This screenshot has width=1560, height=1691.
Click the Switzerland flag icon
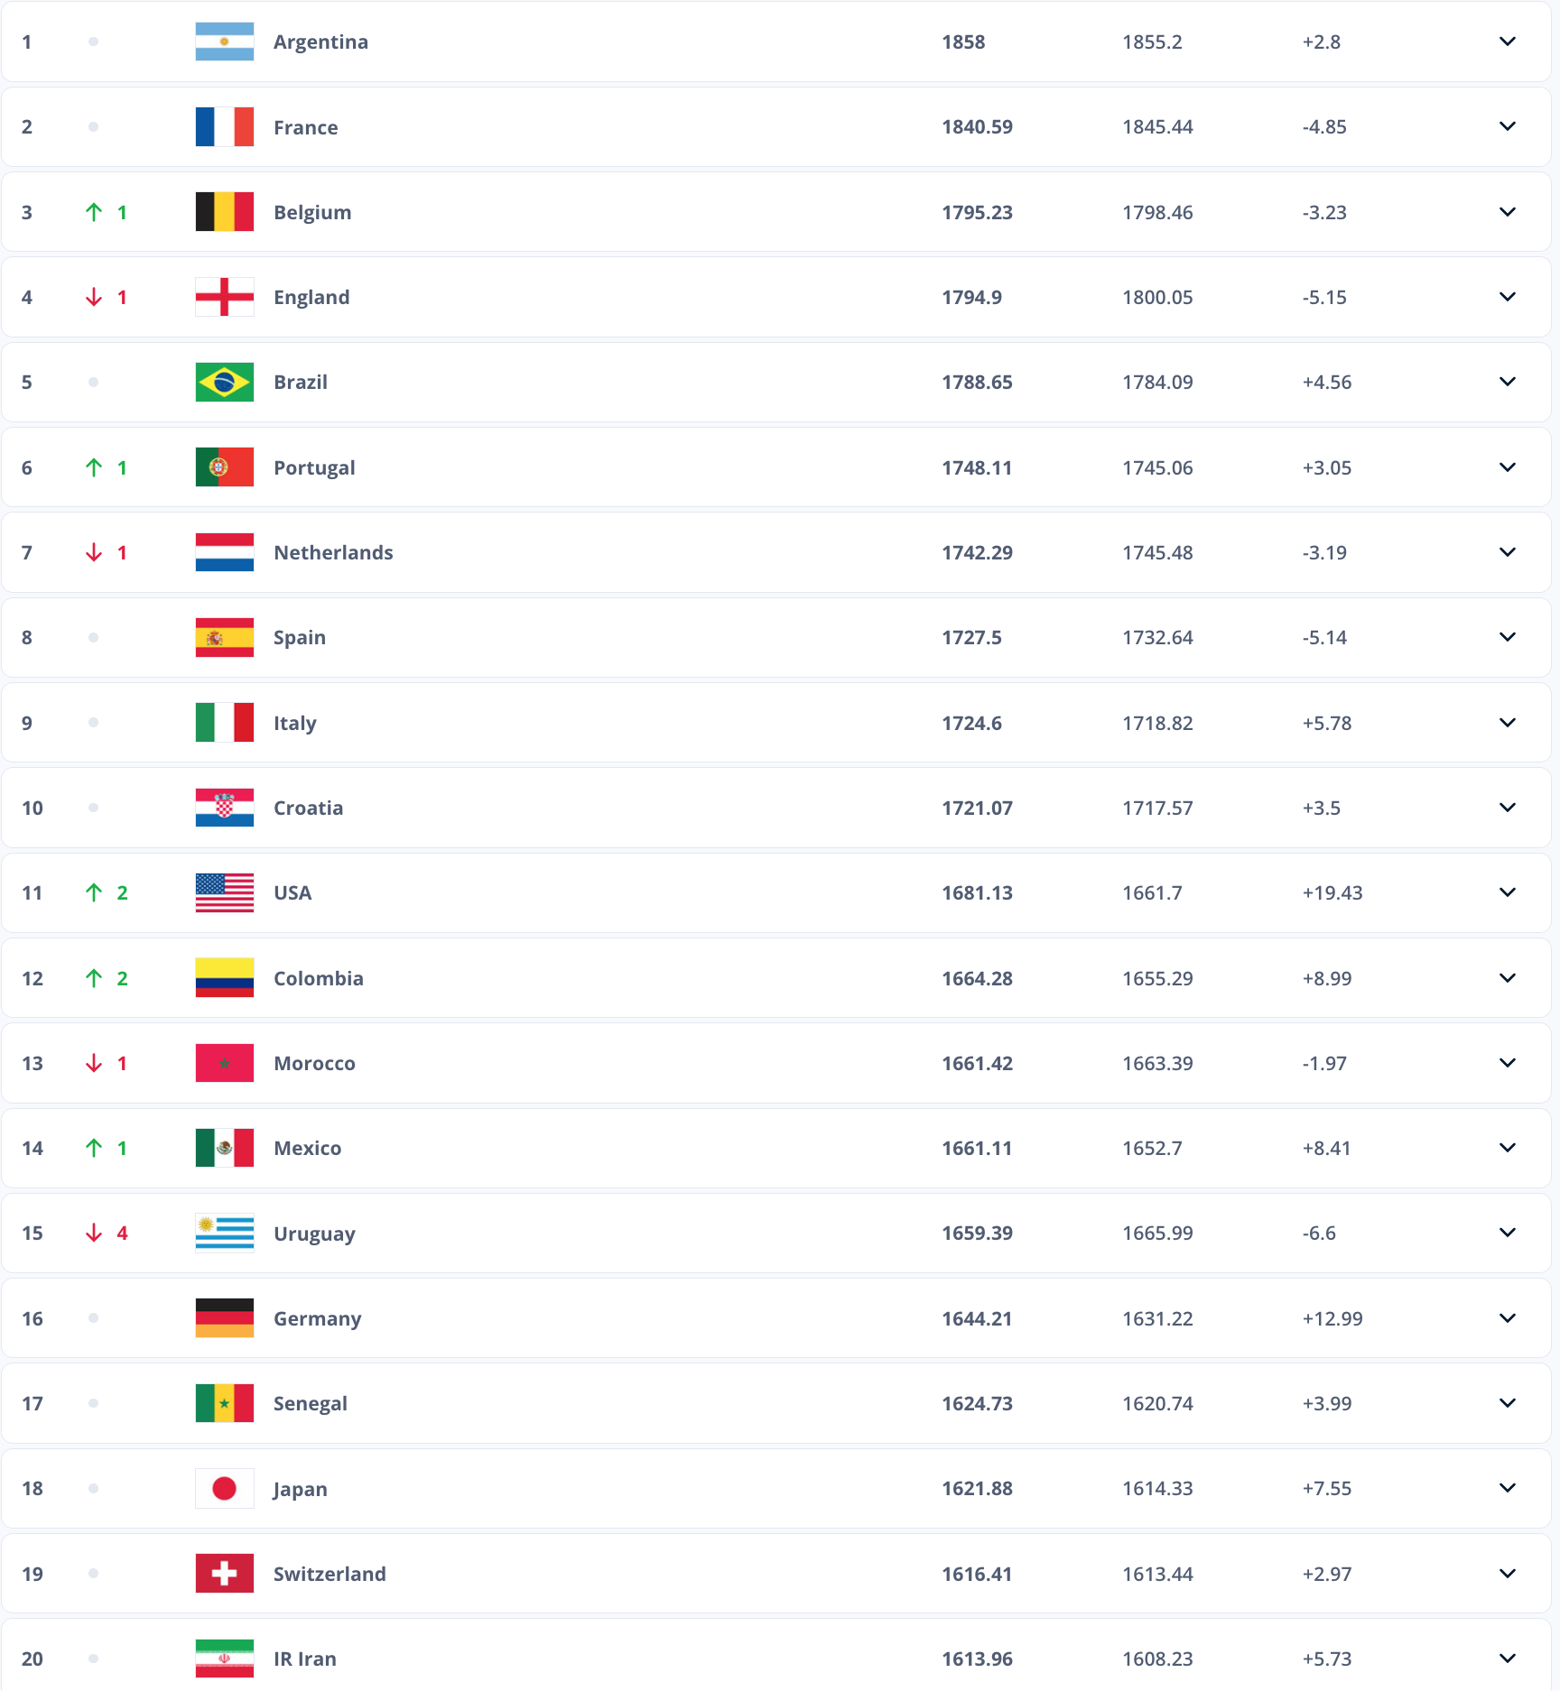tap(224, 1574)
